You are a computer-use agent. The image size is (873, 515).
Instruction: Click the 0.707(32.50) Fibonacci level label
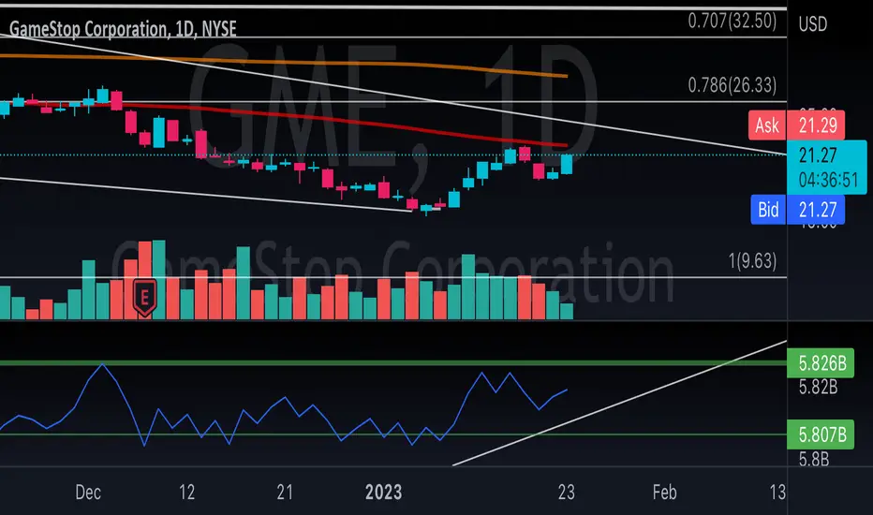[732, 22]
